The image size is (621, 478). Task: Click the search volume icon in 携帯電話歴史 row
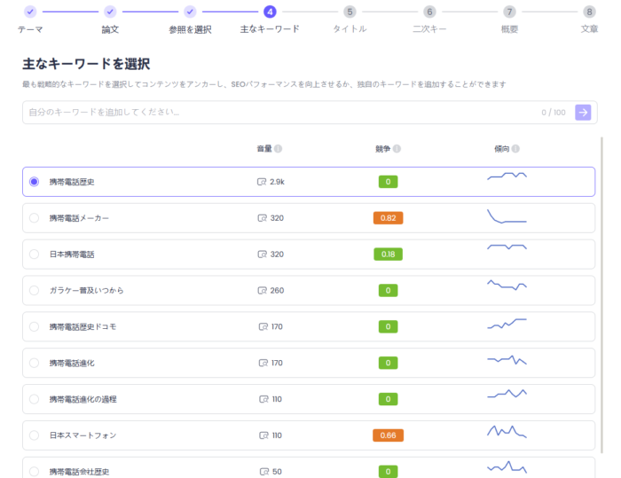pos(262,182)
